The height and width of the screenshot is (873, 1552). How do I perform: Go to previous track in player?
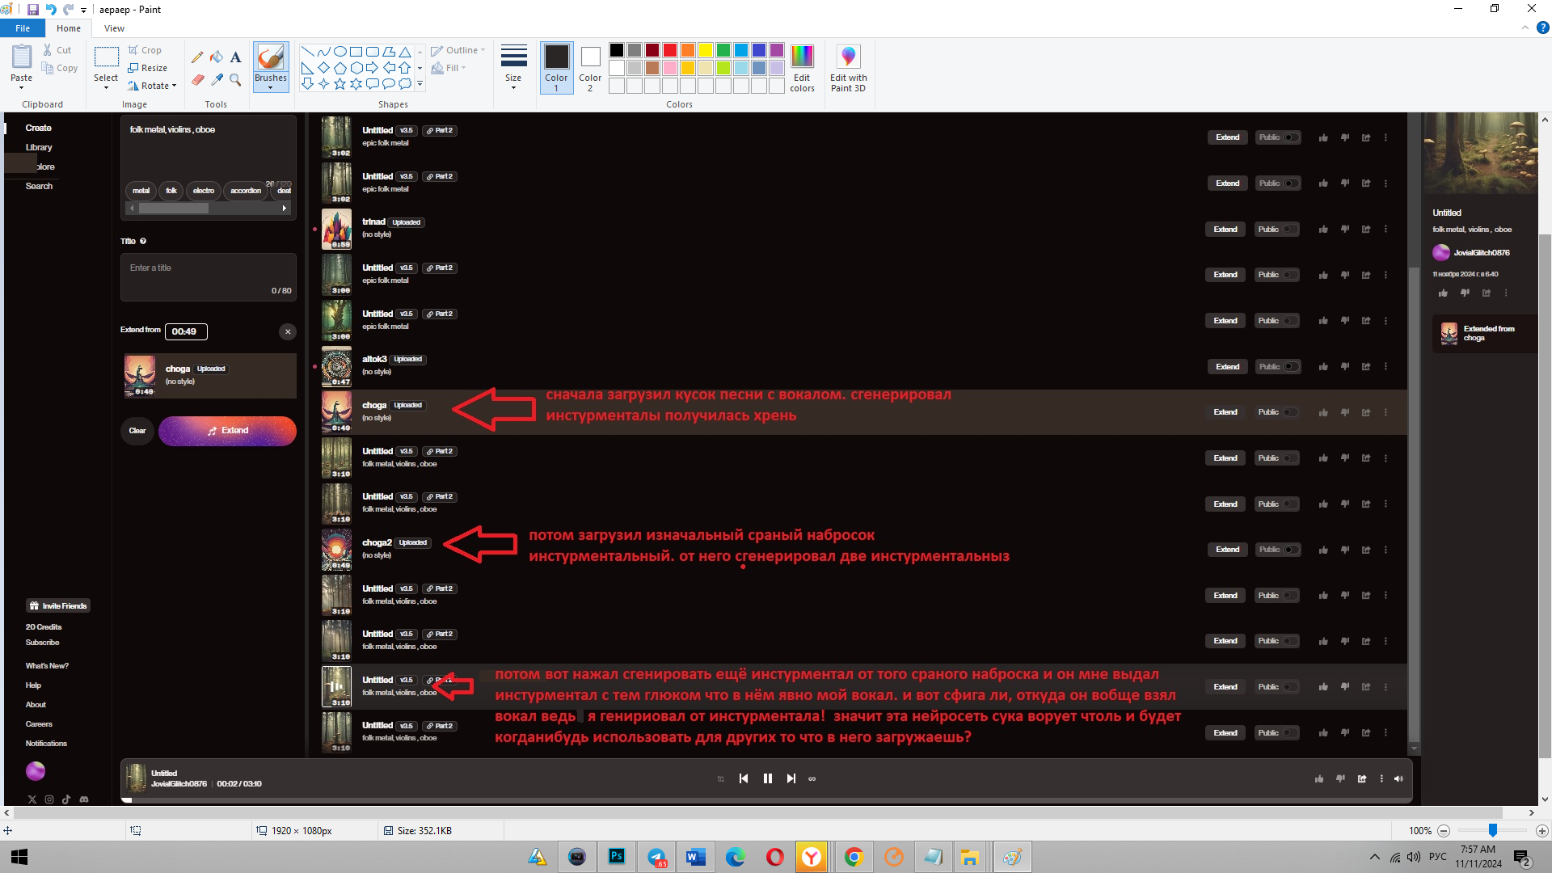[x=744, y=778]
